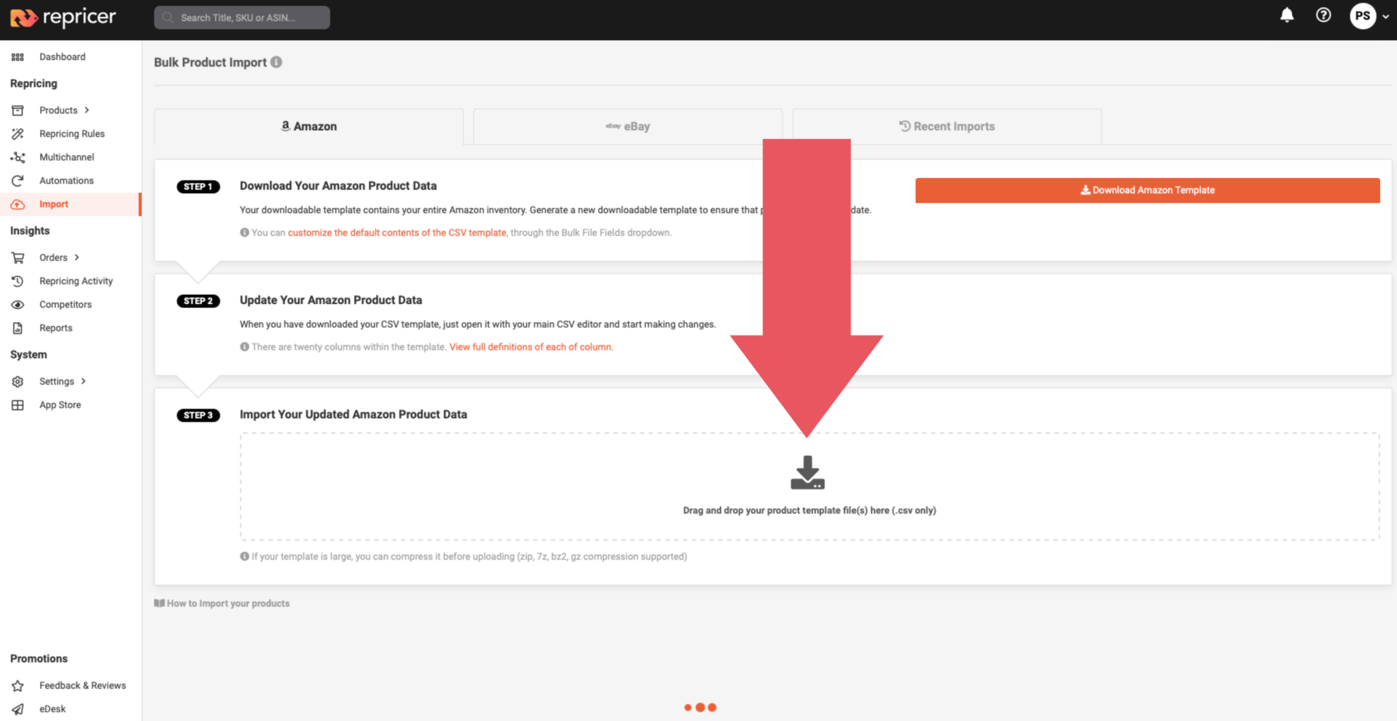Click the Automations refresh icon
The height and width of the screenshot is (721, 1397).
(18, 181)
